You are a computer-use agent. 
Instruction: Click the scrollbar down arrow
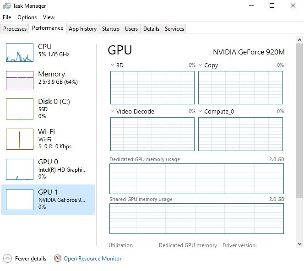pos(299,244)
